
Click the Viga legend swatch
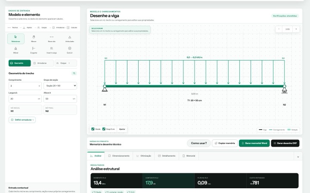tap(260, 130)
